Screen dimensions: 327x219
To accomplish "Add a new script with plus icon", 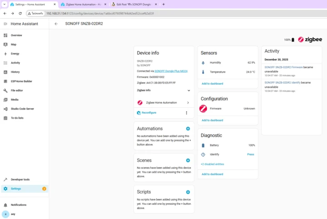I will tap(188, 192).
